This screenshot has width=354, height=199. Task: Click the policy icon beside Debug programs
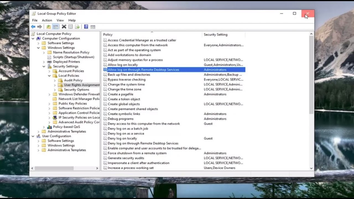[105, 119]
